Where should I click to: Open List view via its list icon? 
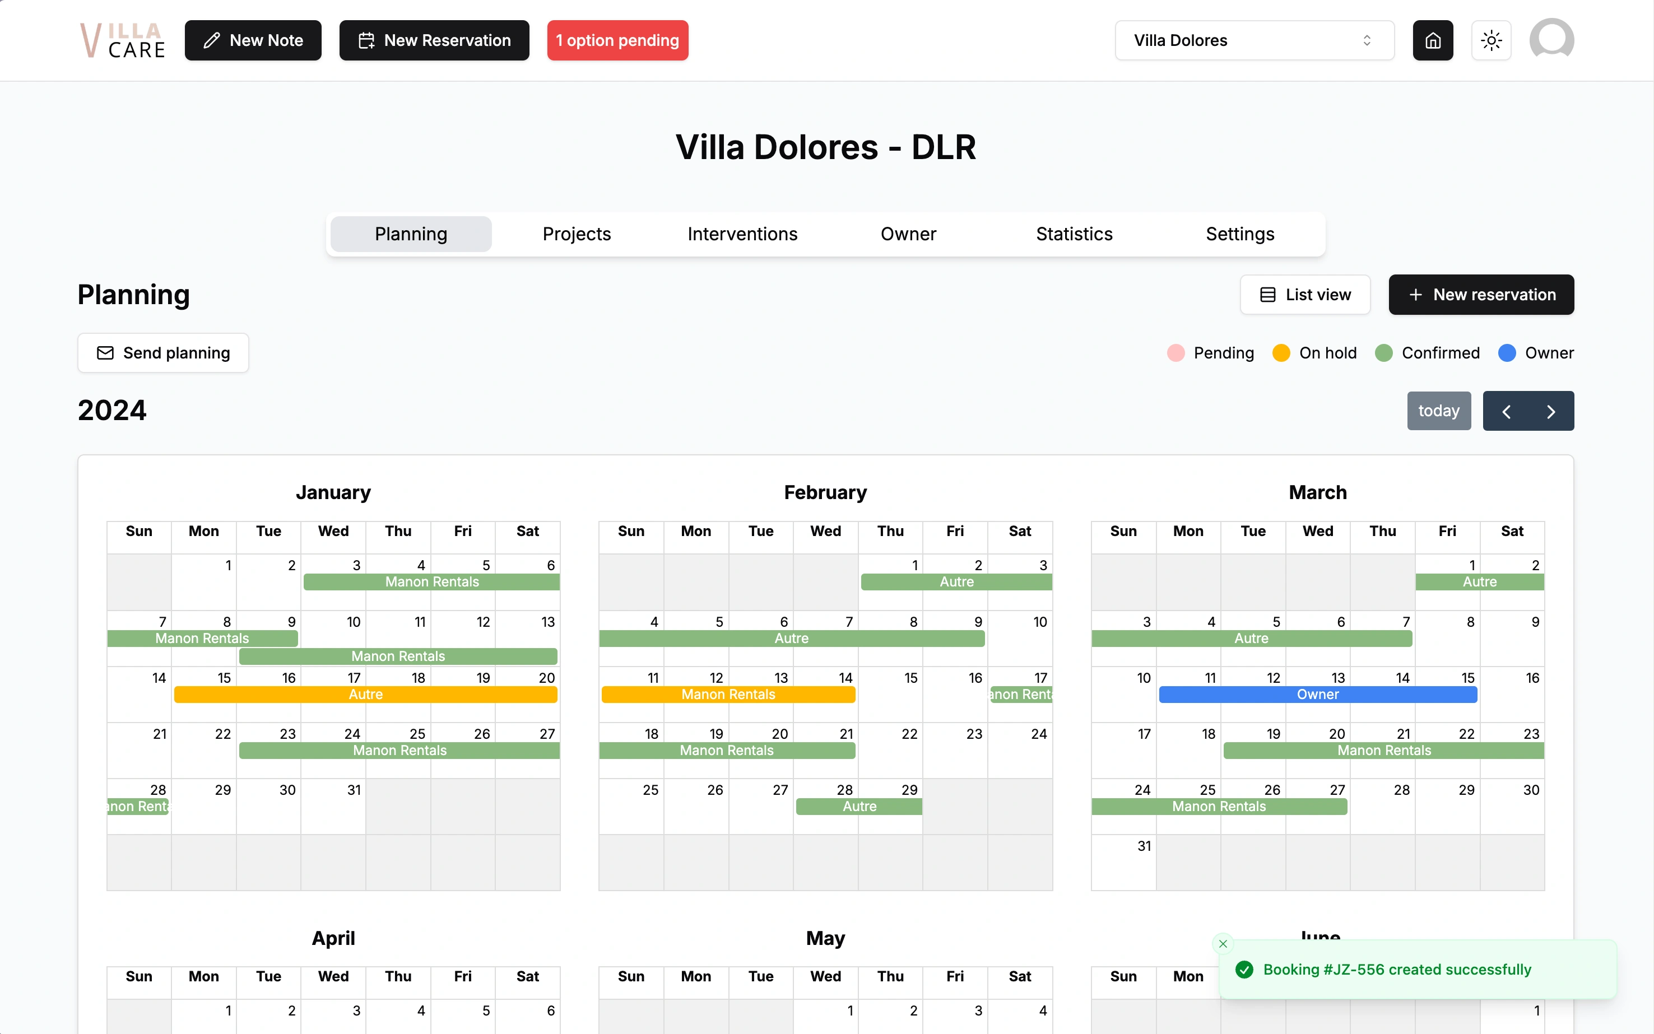(x=1268, y=294)
